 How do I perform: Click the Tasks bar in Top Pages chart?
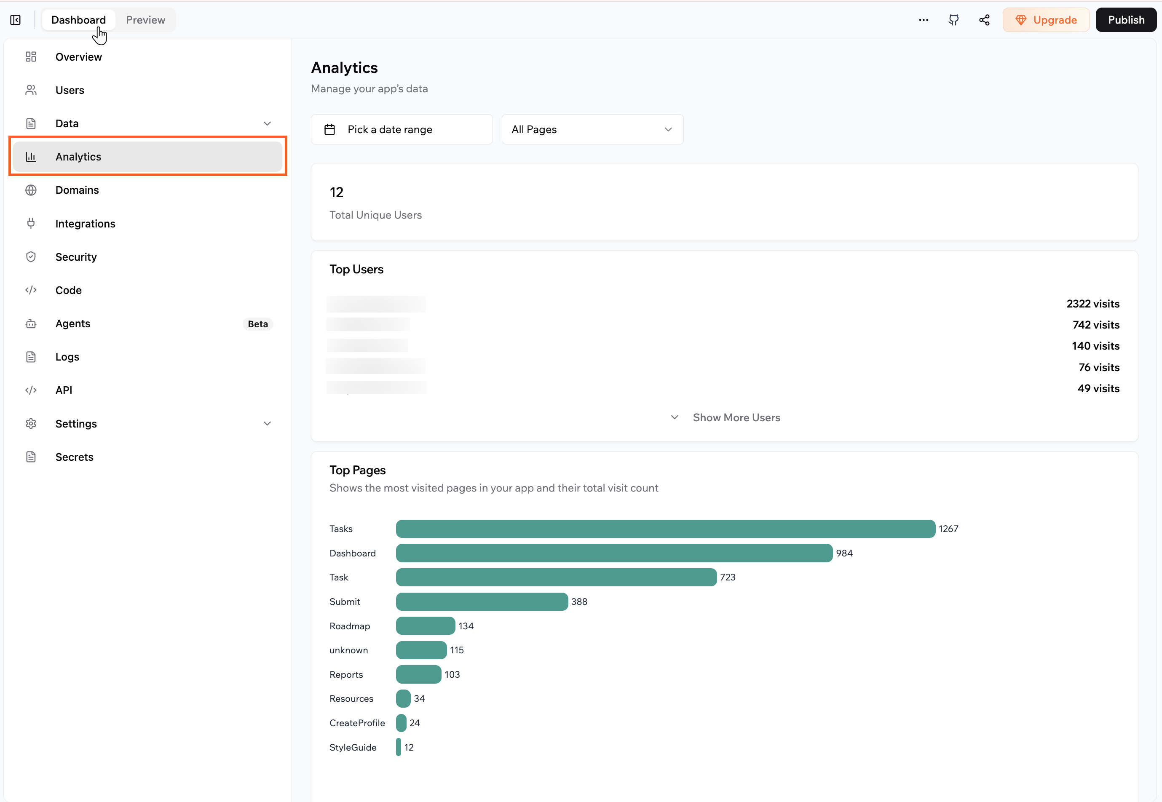[x=664, y=528]
